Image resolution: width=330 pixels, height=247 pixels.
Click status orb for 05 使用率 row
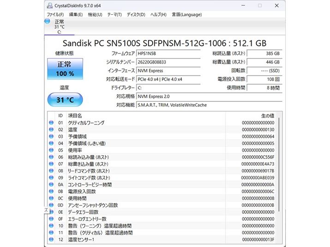point(51,150)
